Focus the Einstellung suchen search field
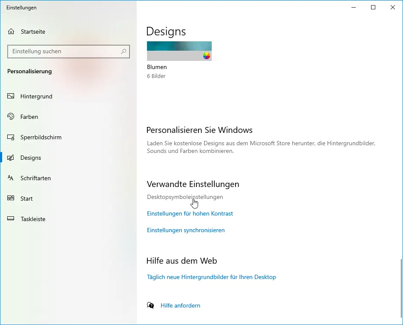This screenshot has width=403, height=325. coord(68,52)
